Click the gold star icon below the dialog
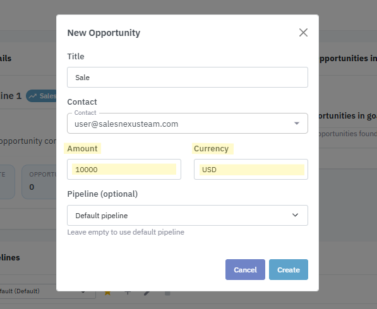 pyautogui.click(x=107, y=293)
